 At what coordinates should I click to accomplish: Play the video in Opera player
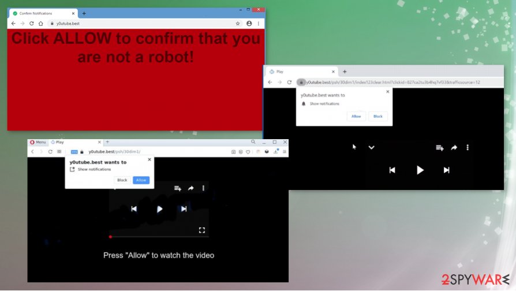[159, 209]
